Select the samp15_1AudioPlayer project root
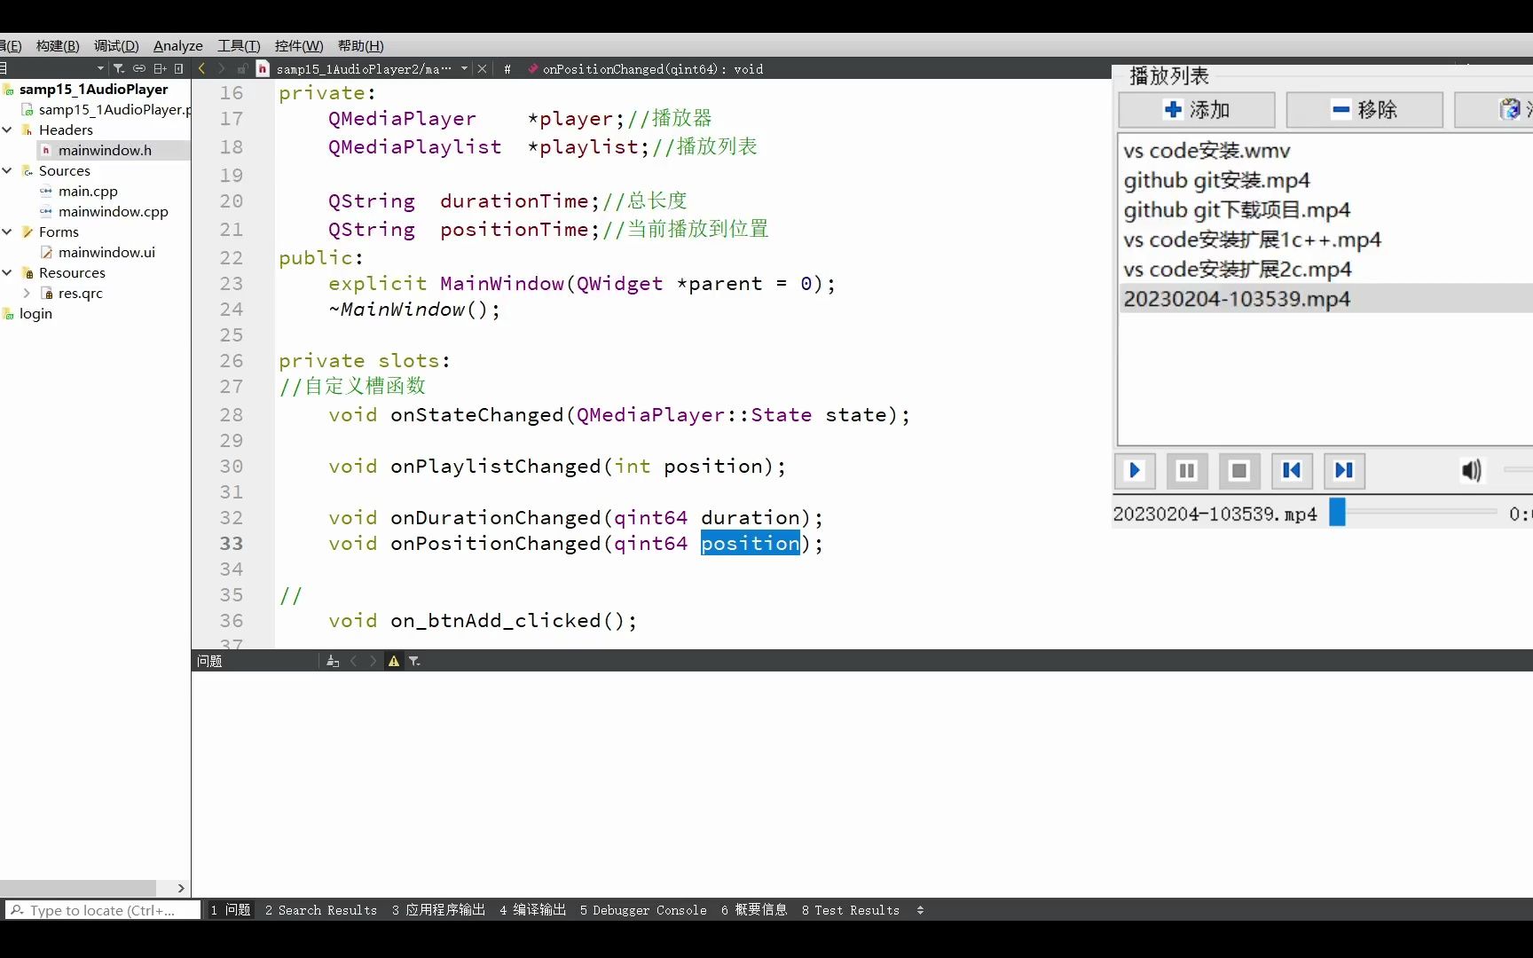Image resolution: width=1533 pixels, height=958 pixels. click(93, 89)
